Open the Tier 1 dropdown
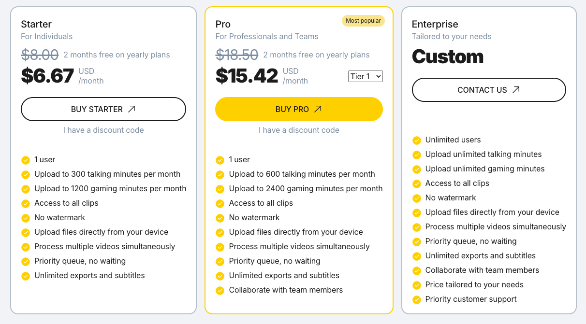Screen dimensions: 586x324 tap(365, 76)
